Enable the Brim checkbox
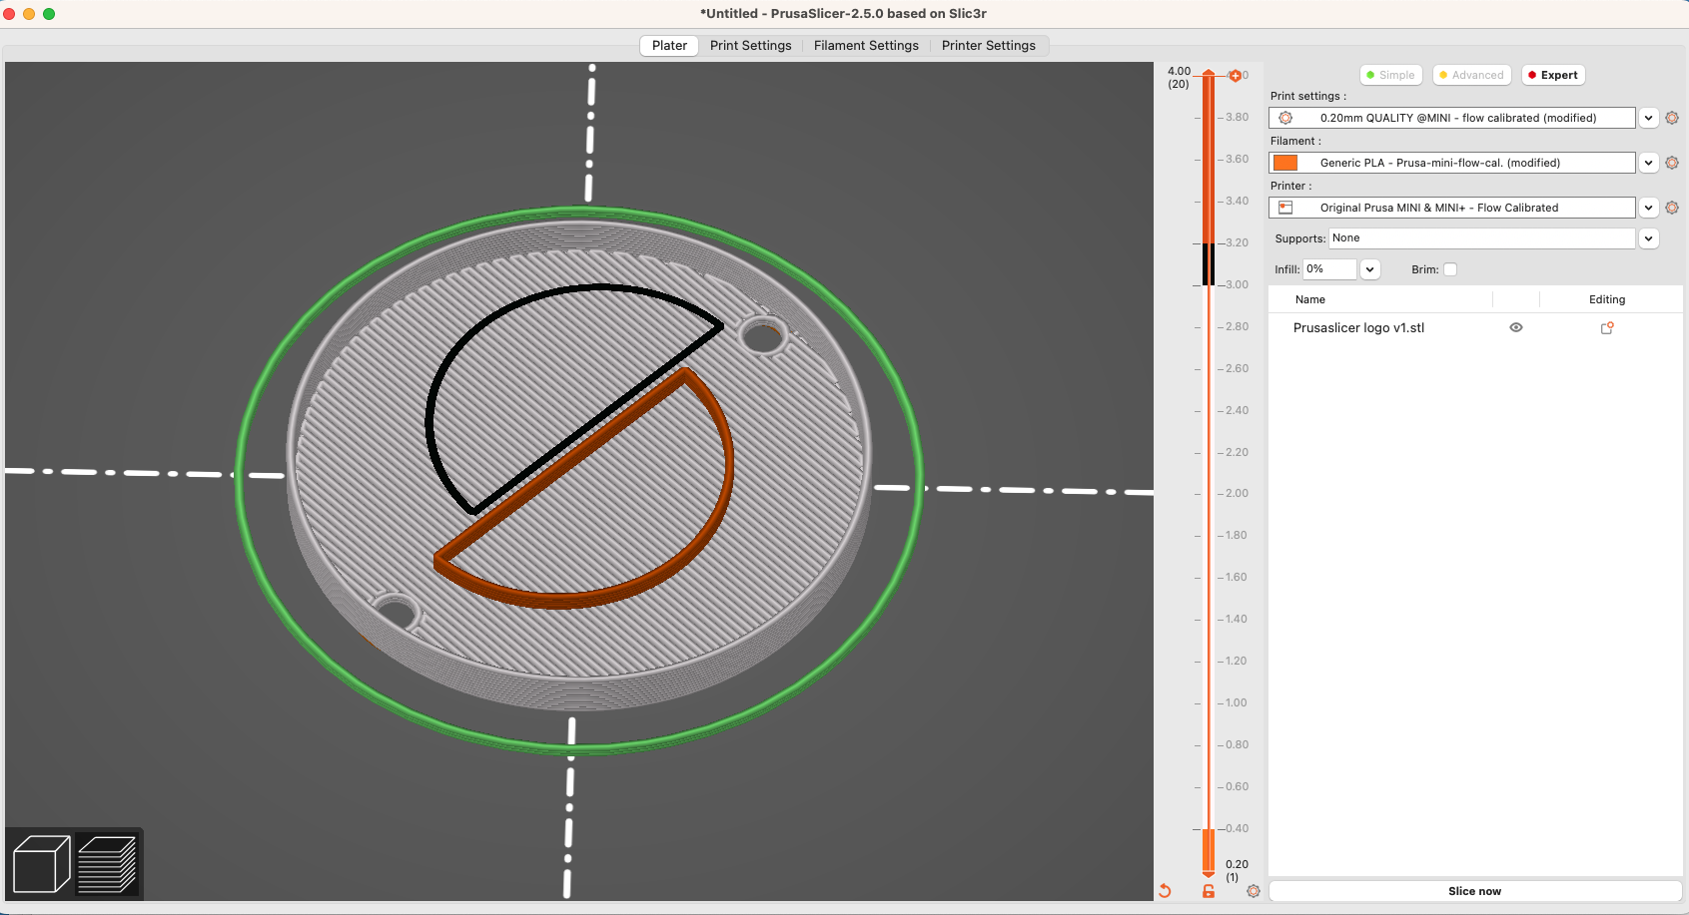This screenshot has height=915, width=1689. click(1450, 269)
